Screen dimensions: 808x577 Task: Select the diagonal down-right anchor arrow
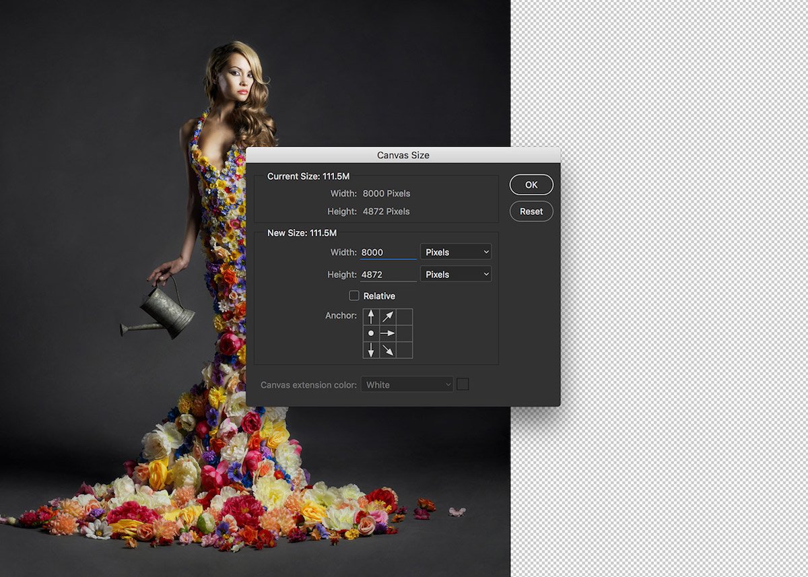tap(388, 350)
